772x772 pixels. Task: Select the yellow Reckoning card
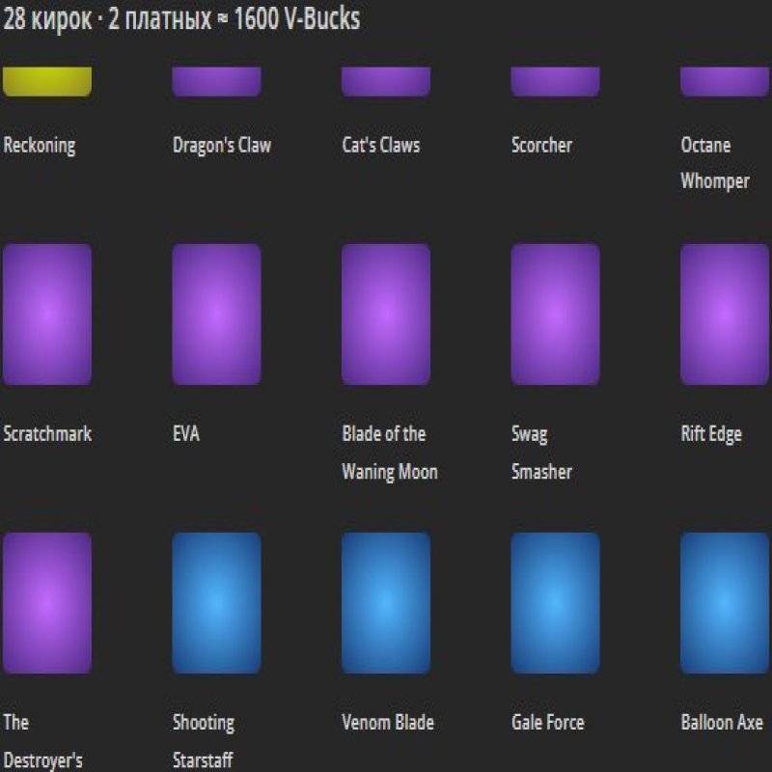pos(47,81)
